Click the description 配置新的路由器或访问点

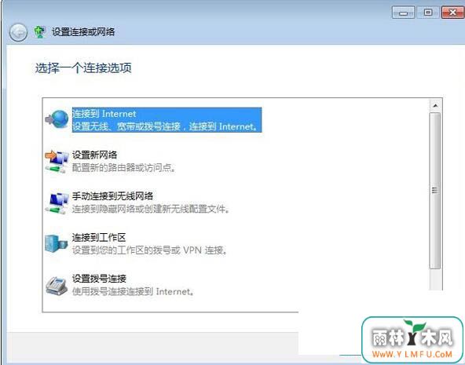tap(124, 168)
